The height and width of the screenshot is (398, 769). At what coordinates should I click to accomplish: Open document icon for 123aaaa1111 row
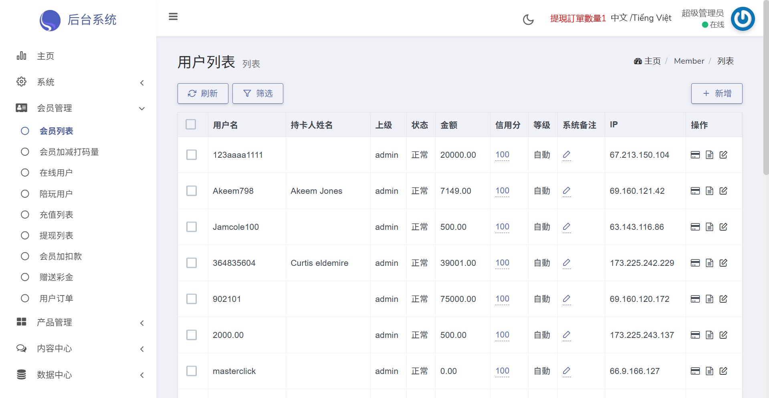[709, 155]
